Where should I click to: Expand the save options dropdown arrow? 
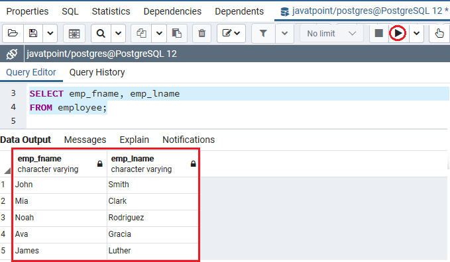pos(50,34)
